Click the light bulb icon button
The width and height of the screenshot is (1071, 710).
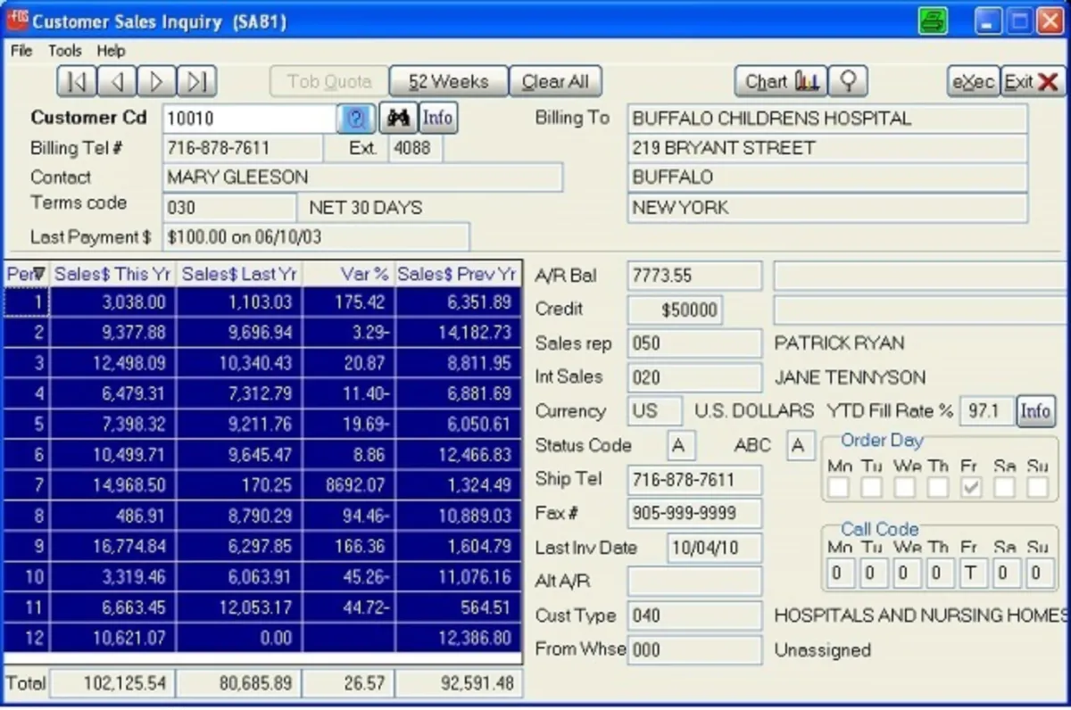coord(849,82)
